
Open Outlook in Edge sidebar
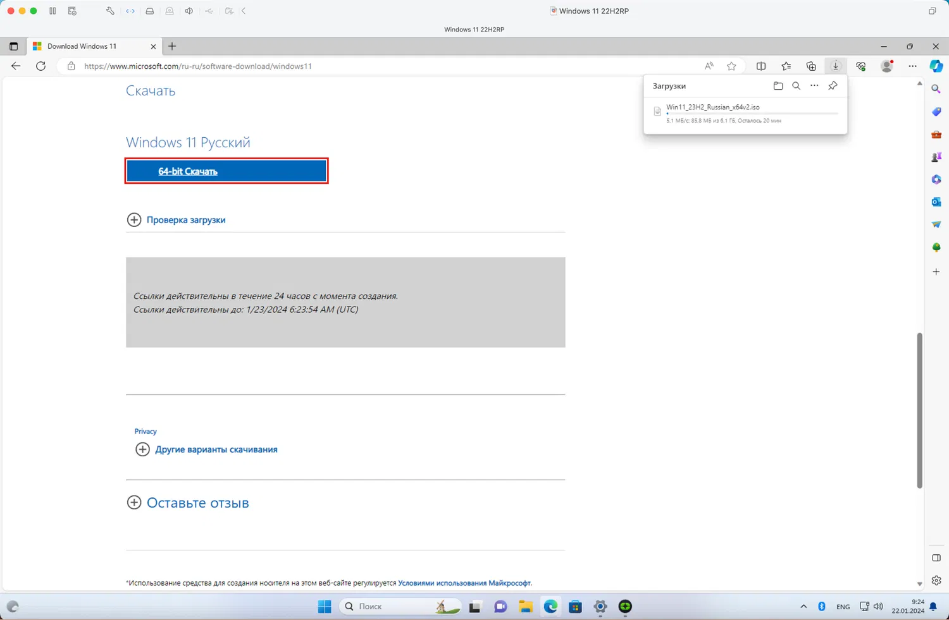point(936,202)
